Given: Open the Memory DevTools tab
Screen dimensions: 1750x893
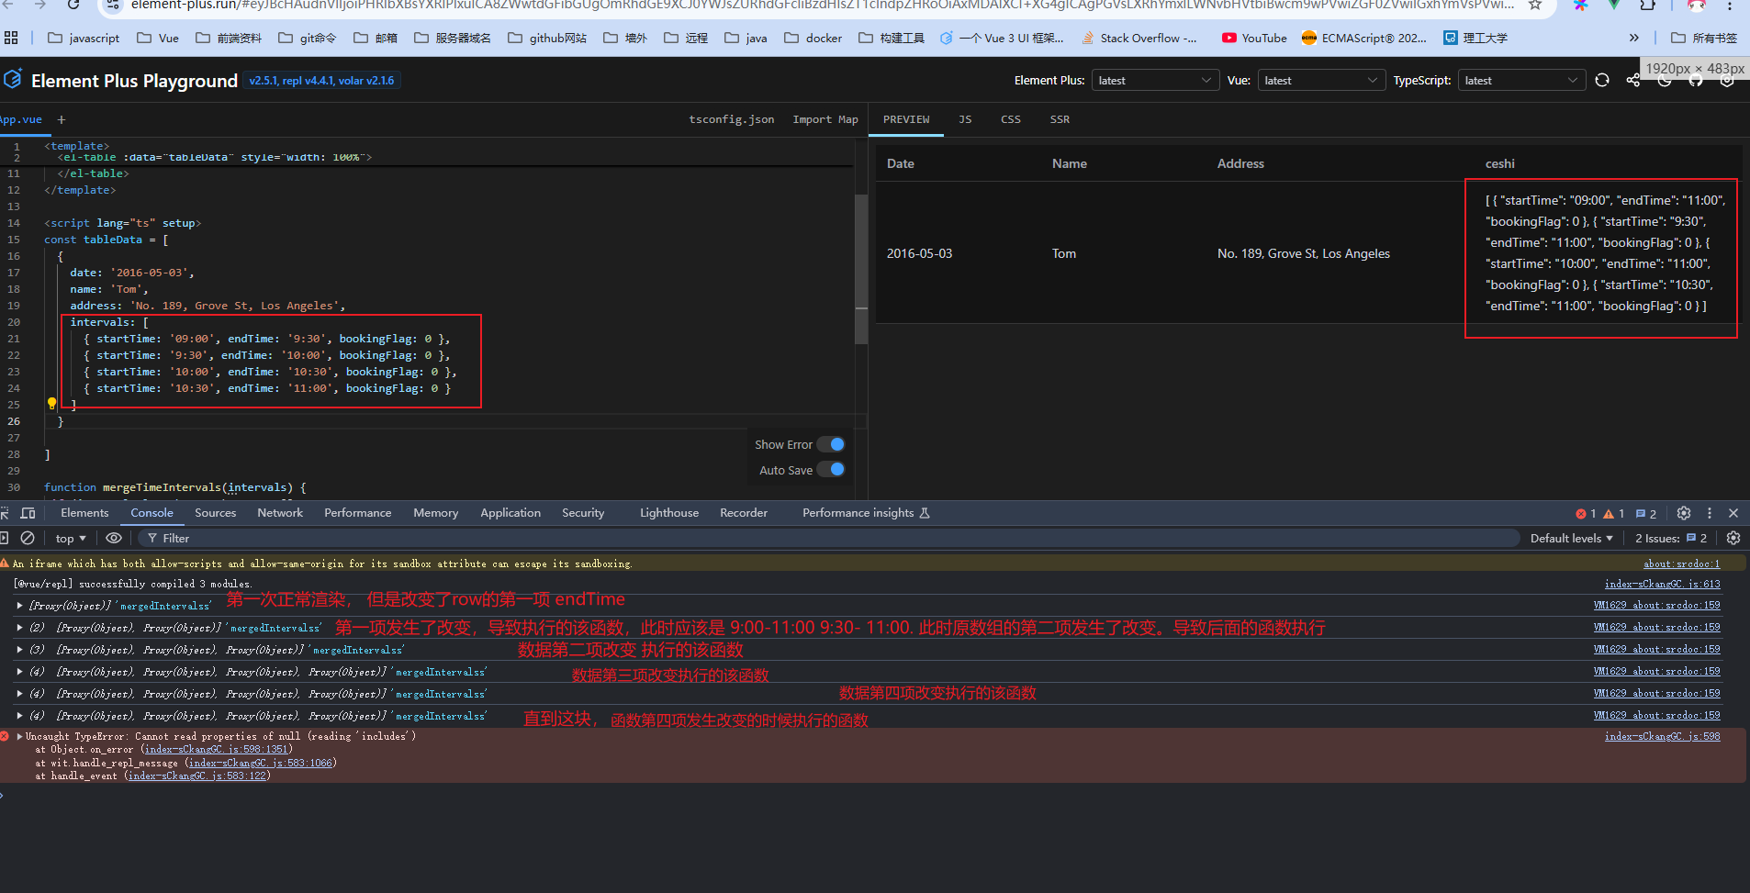Looking at the screenshot, I should (x=435, y=513).
